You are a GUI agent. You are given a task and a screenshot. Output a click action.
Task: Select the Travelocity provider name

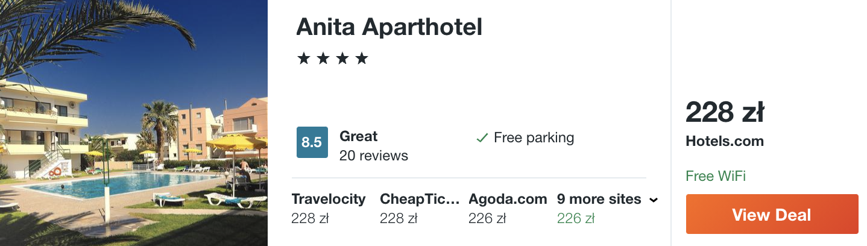[328, 199]
